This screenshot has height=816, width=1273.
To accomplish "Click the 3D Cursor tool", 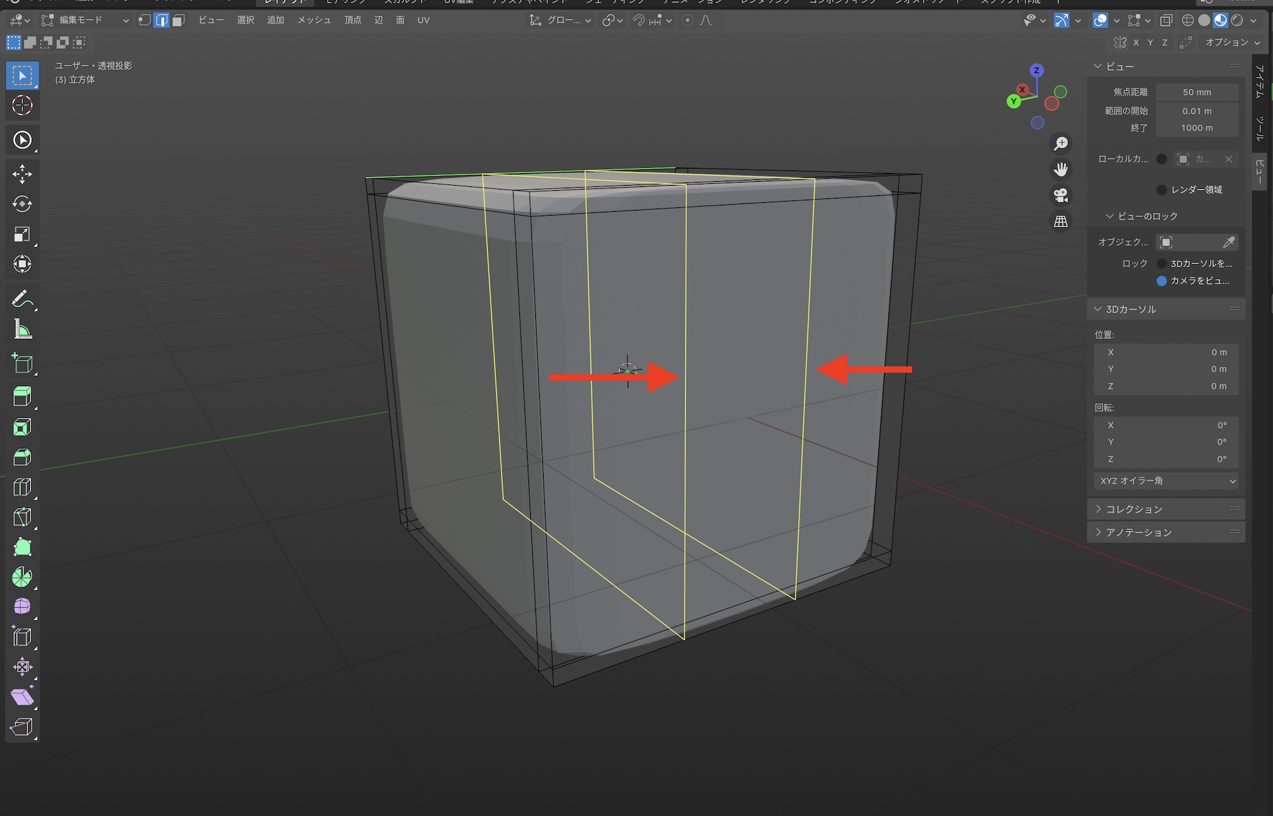I will tap(22, 105).
